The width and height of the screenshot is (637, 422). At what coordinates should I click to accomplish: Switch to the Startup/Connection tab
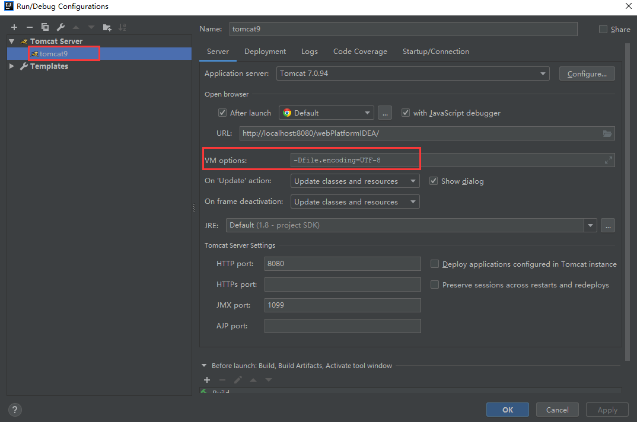(435, 52)
